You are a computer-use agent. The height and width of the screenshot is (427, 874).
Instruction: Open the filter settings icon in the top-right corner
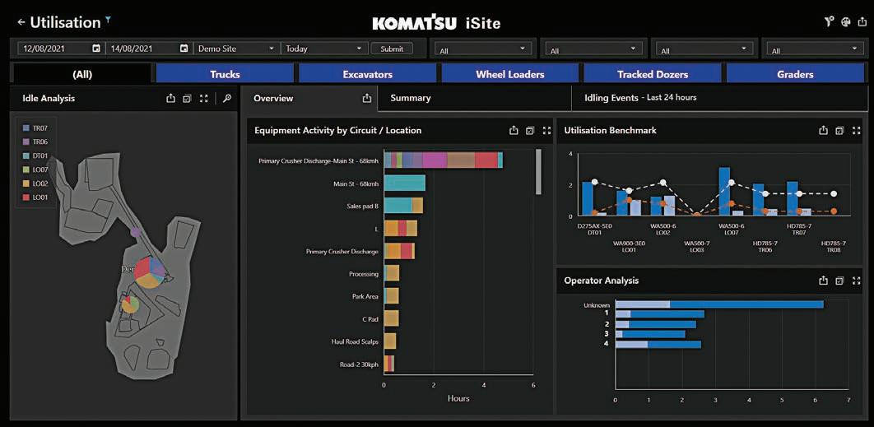pyautogui.click(x=829, y=21)
